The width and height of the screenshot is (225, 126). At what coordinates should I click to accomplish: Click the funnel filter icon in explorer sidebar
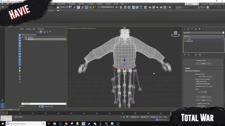pyautogui.click(x=20, y=79)
